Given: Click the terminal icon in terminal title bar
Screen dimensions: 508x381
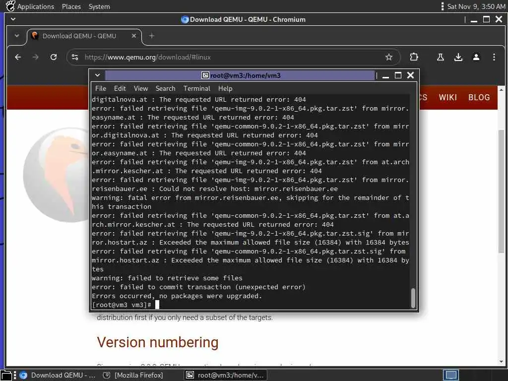Looking at the screenshot, I should tap(205, 75).
